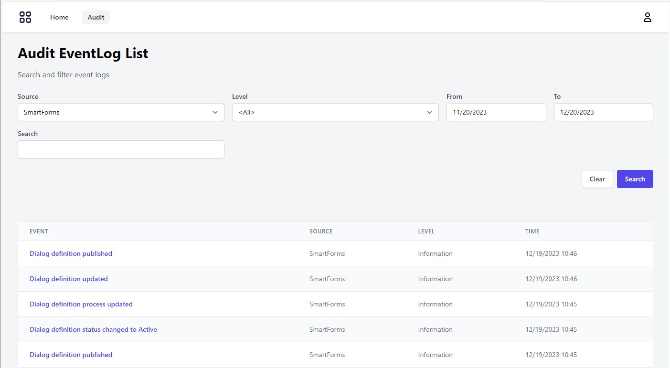
Task: Click the Audit EventLog List heading
Action: 83,53
